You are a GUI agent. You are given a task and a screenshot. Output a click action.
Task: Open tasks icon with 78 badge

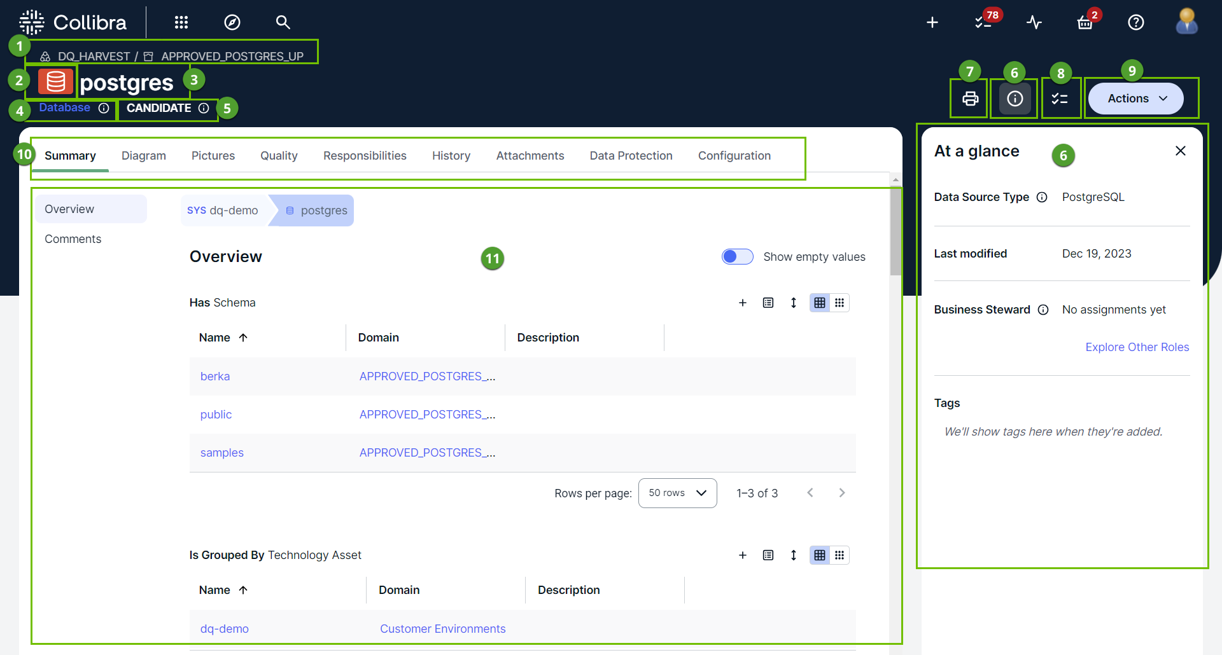tap(983, 23)
